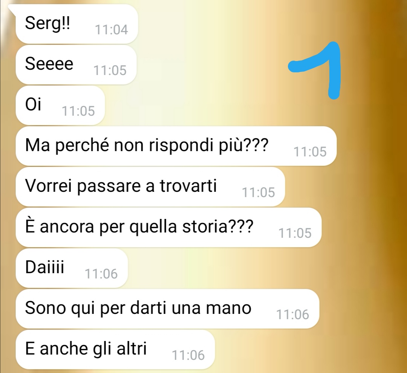Click timestamp on "quella storia" message

pyautogui.click(x=295, y=233)
